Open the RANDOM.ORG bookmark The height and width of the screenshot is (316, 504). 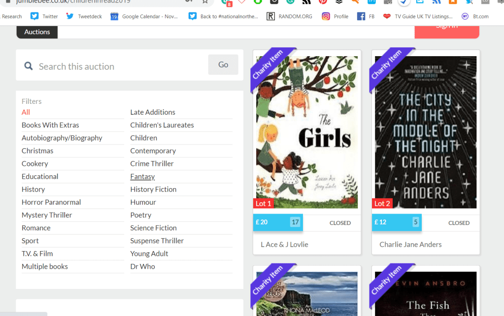tap(290, 16)
